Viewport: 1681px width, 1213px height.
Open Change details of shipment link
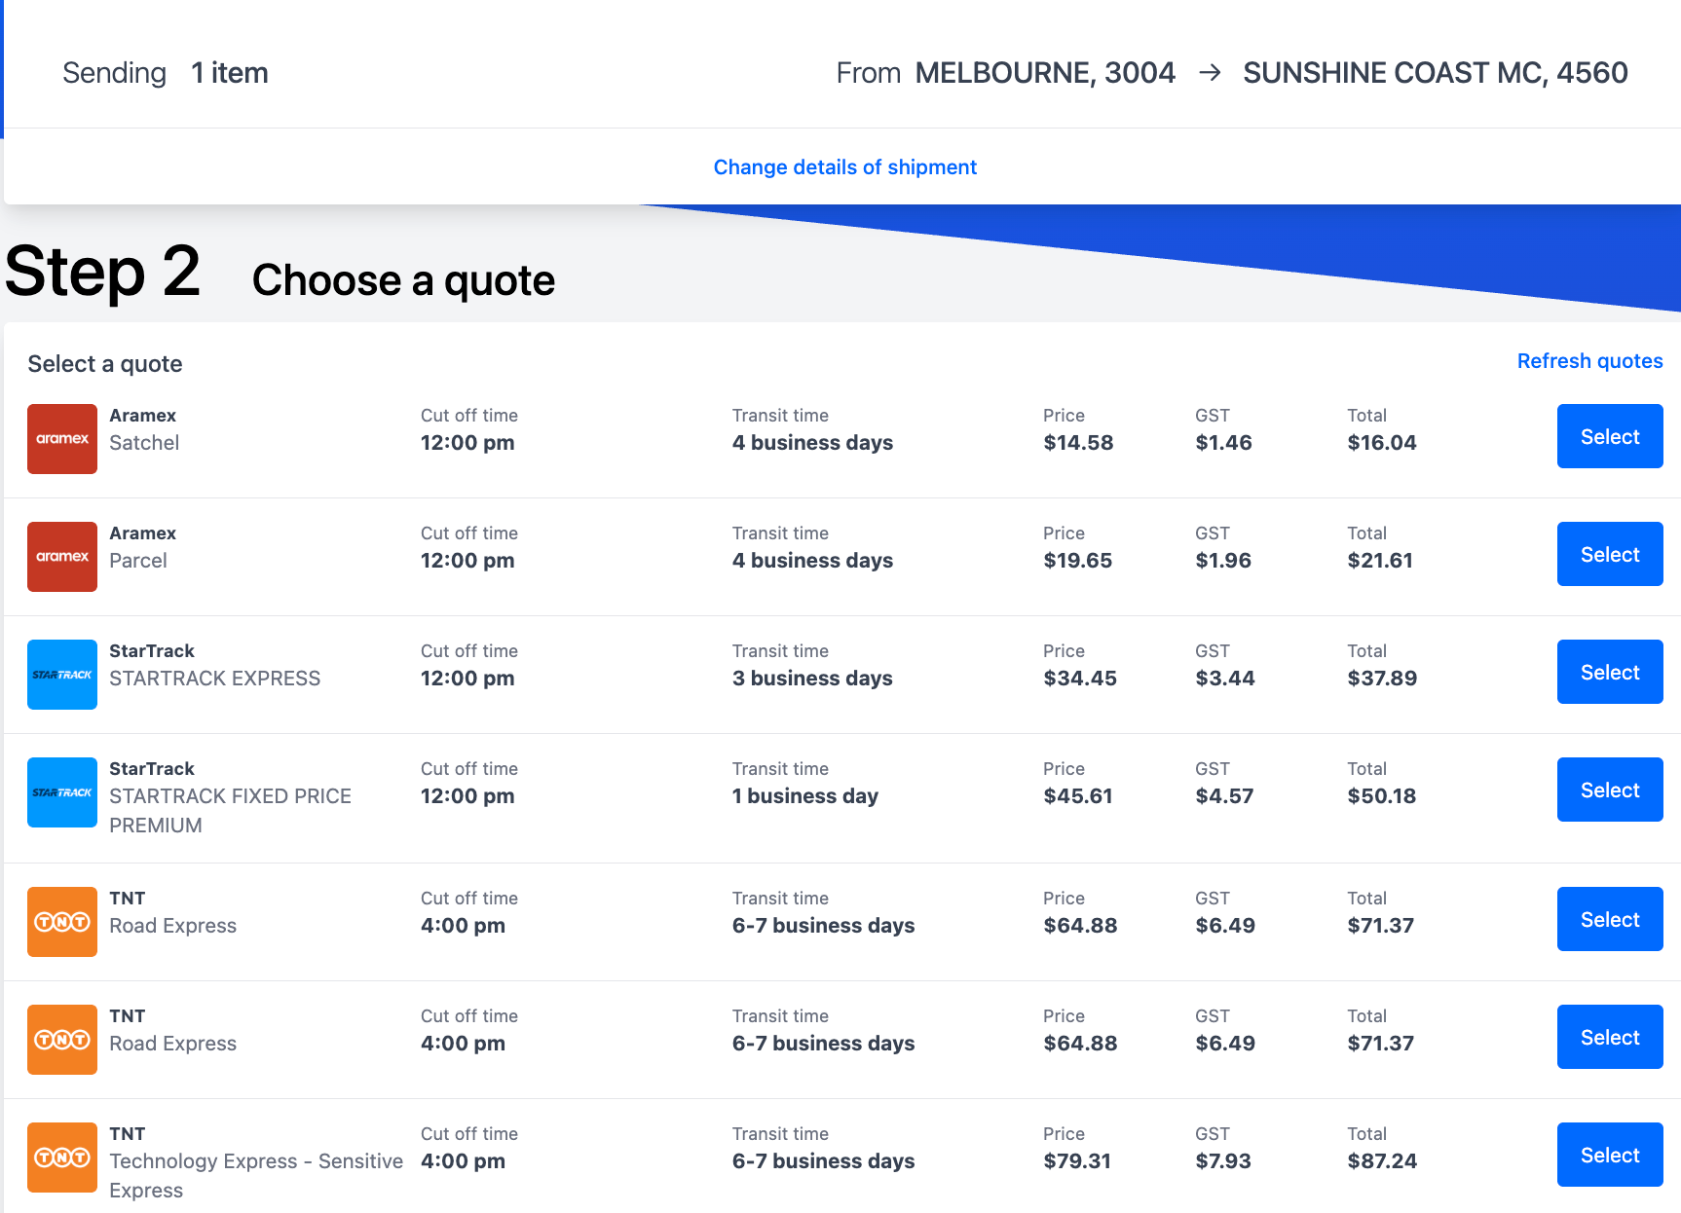(x=845, y=167)
